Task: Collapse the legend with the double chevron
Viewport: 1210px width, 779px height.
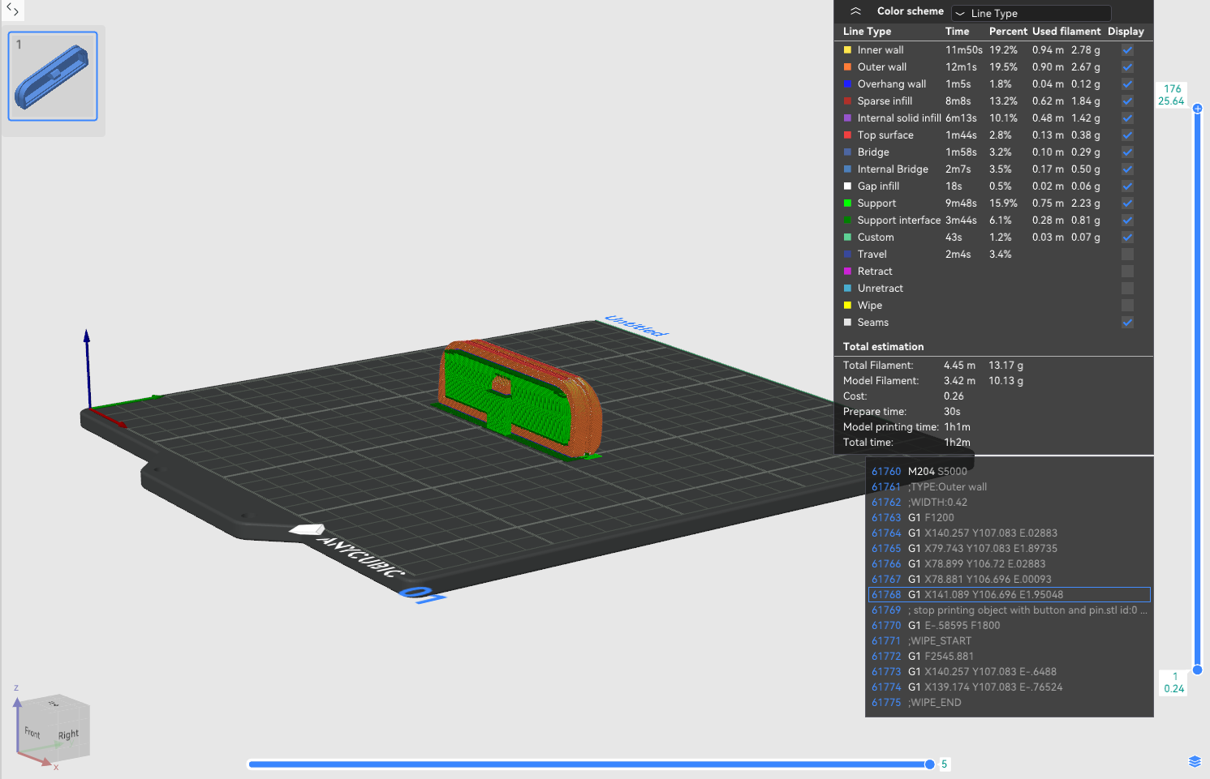Action: [855, 11]
